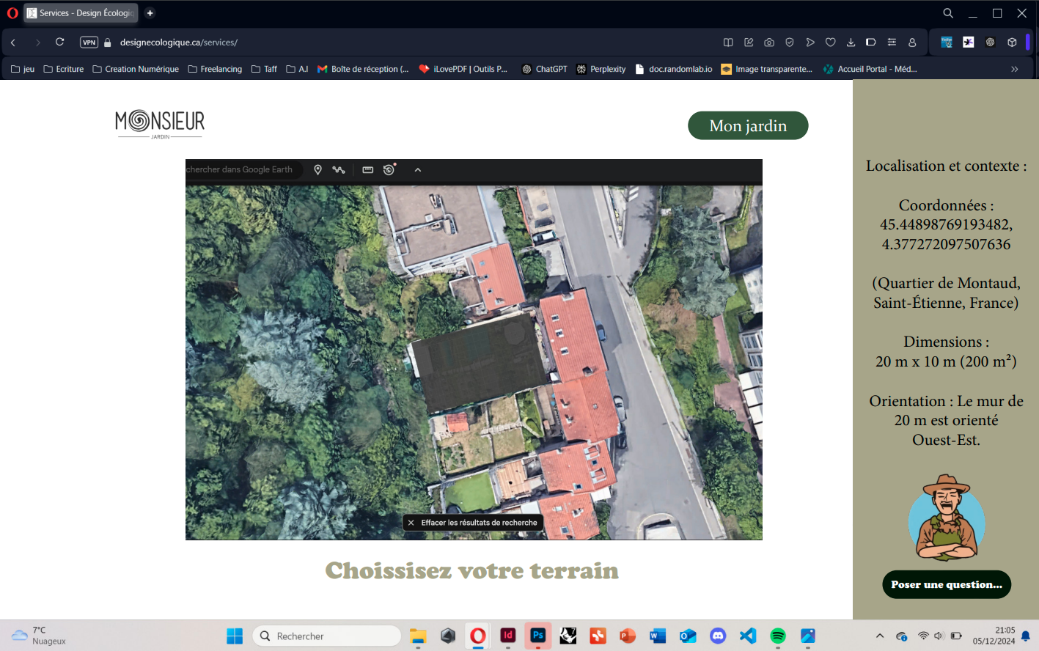This screenshot has width=1039, height=651.
Task: Collapse the Google Earth toolbar chevron
Action: point(418,170)
